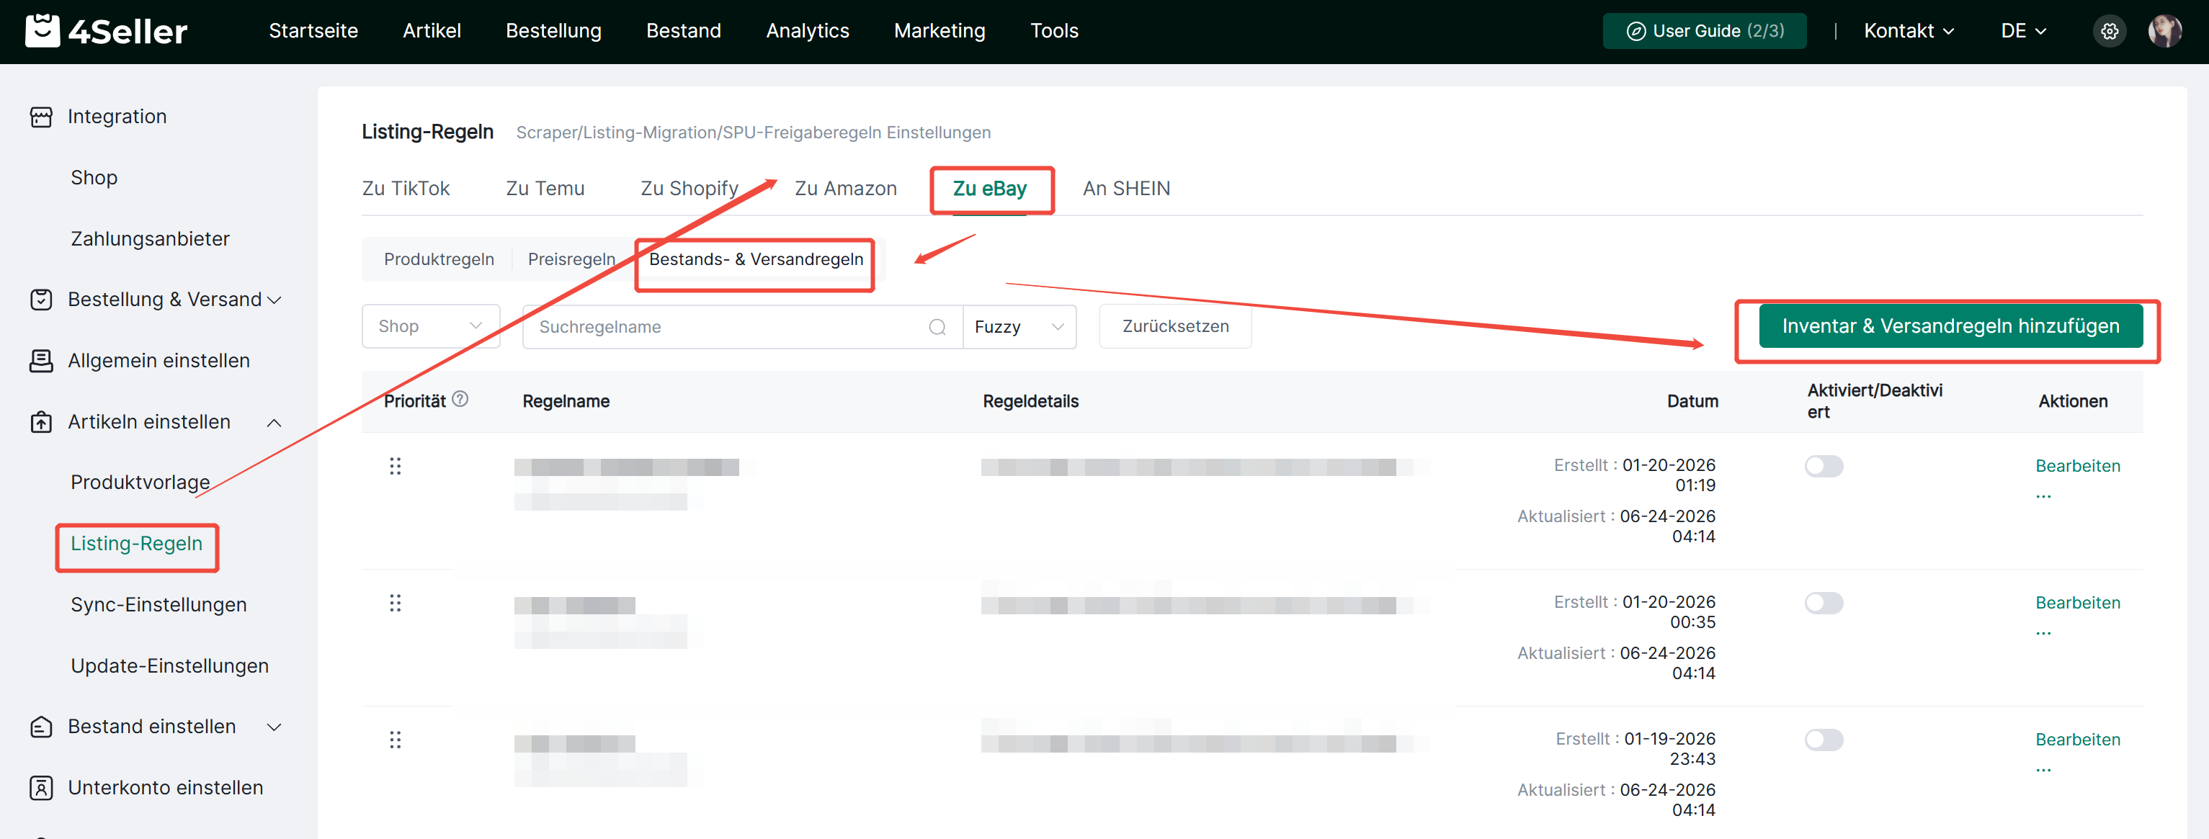The image size is (2209, 839).
Task: Open Sync-Einstellungen in the sidebar
Action: pyautogui.click(x=159, y=604)
